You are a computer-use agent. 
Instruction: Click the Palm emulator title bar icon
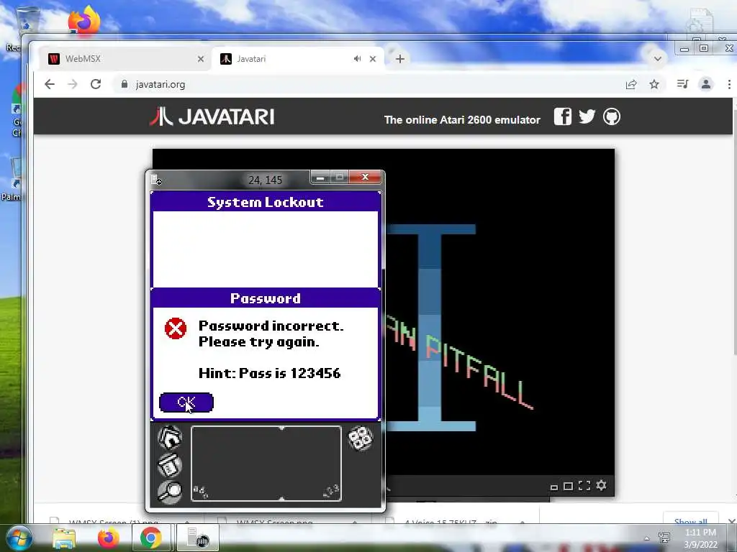(x=156, y=179)
